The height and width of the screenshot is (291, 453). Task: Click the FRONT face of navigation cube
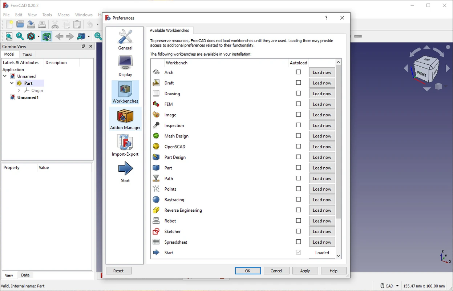[x=421, y=73]
